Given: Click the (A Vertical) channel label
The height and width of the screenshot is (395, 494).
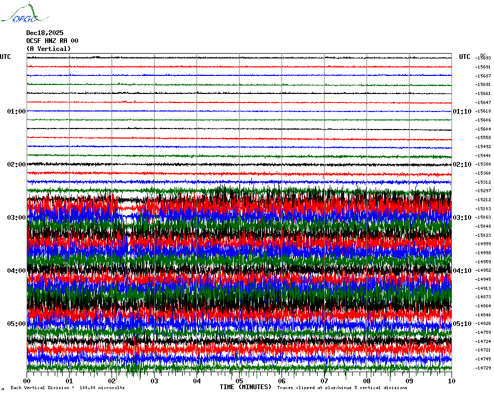Looking at the screenshot, I should pyautogui.click(x=48, y=49).
